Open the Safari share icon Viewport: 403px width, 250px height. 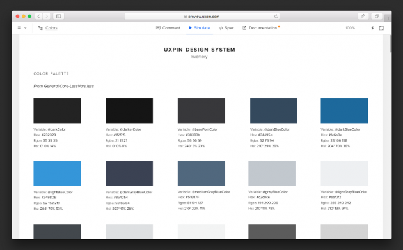(363, 17)
